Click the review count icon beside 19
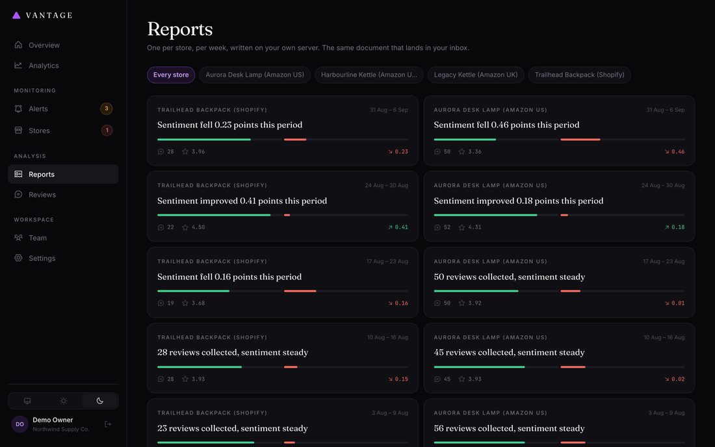The height and width of the screenshot is (447, 715). tap(161, 303)
